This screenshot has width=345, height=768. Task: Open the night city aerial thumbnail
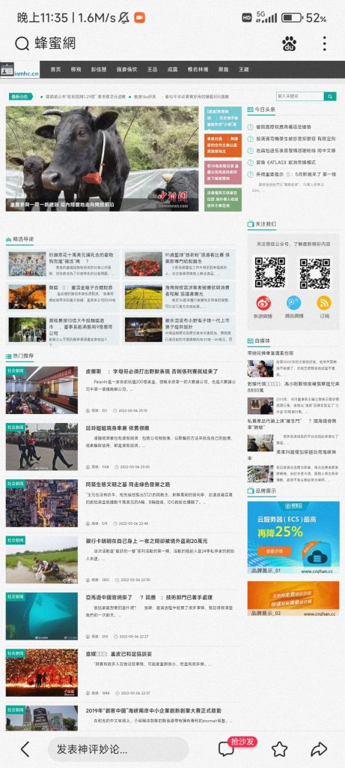tap(42, 503)
